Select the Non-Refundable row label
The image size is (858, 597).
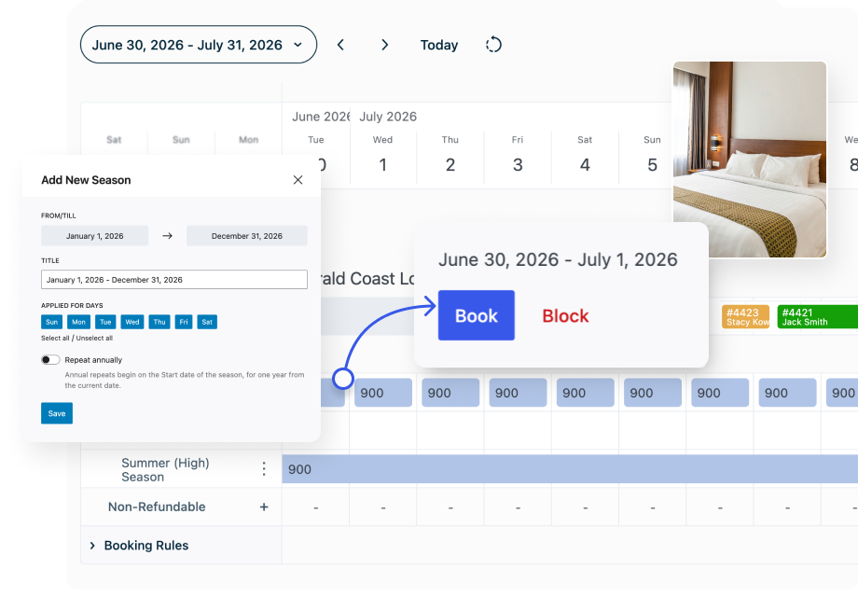(157, 507)
